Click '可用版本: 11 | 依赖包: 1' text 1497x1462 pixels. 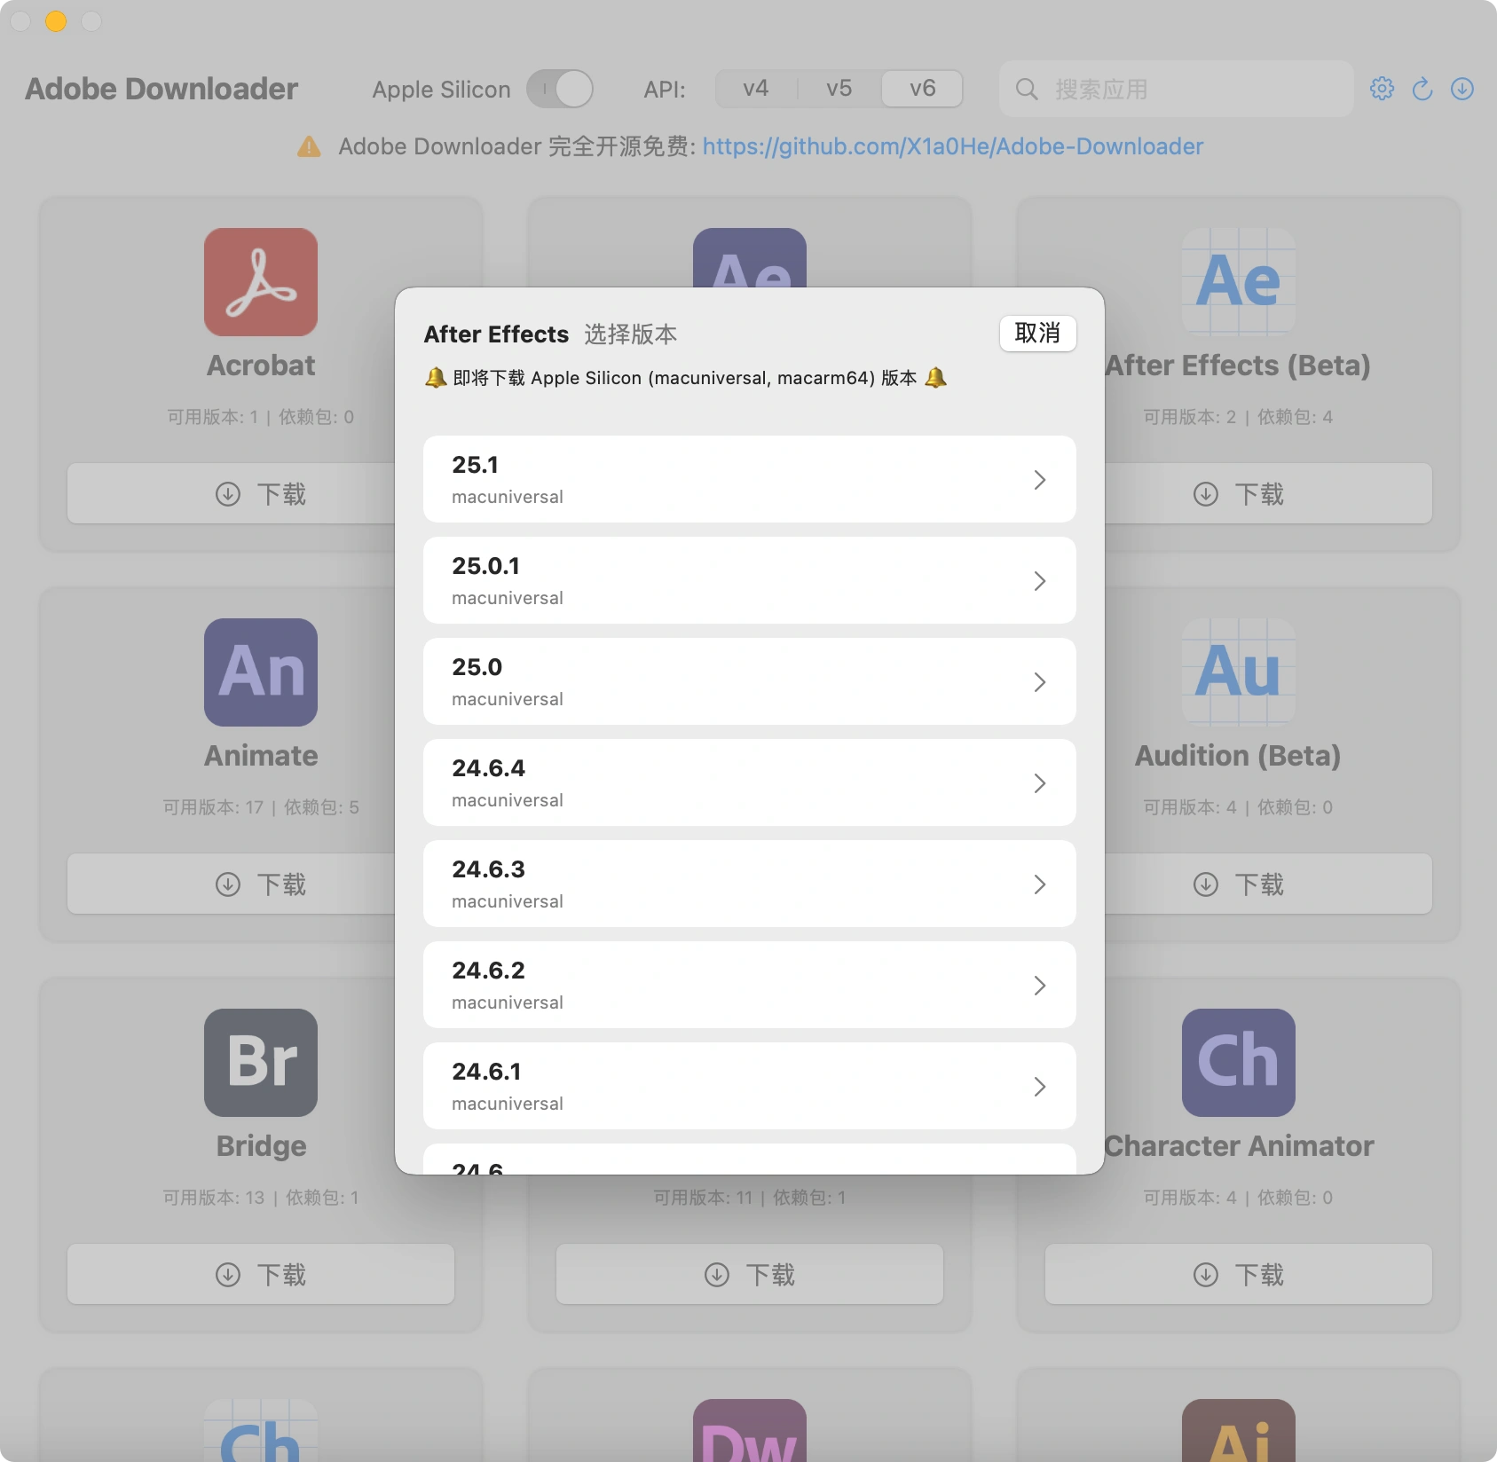click(750, 1198)
